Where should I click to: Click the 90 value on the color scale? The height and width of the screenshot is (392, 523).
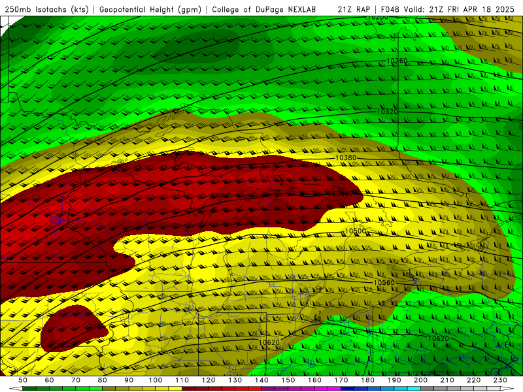[x=129, y=380]
